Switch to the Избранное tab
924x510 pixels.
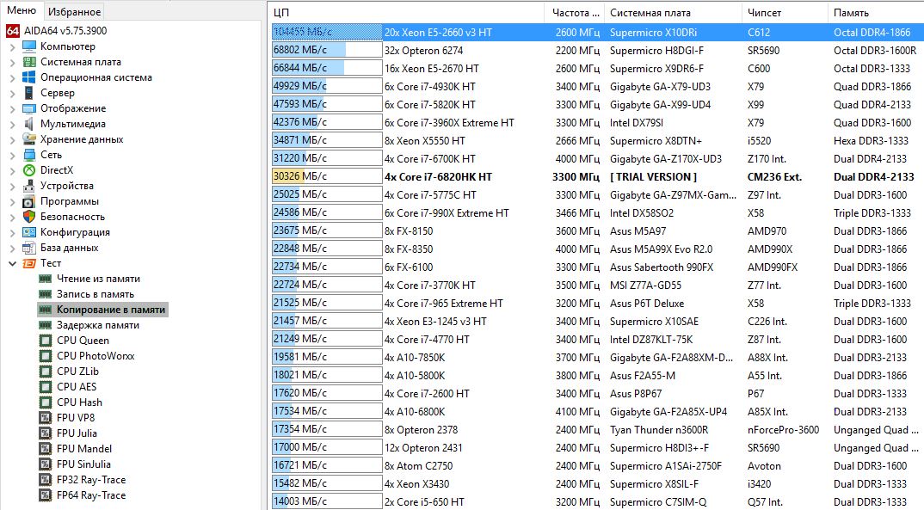pos(74,12)
